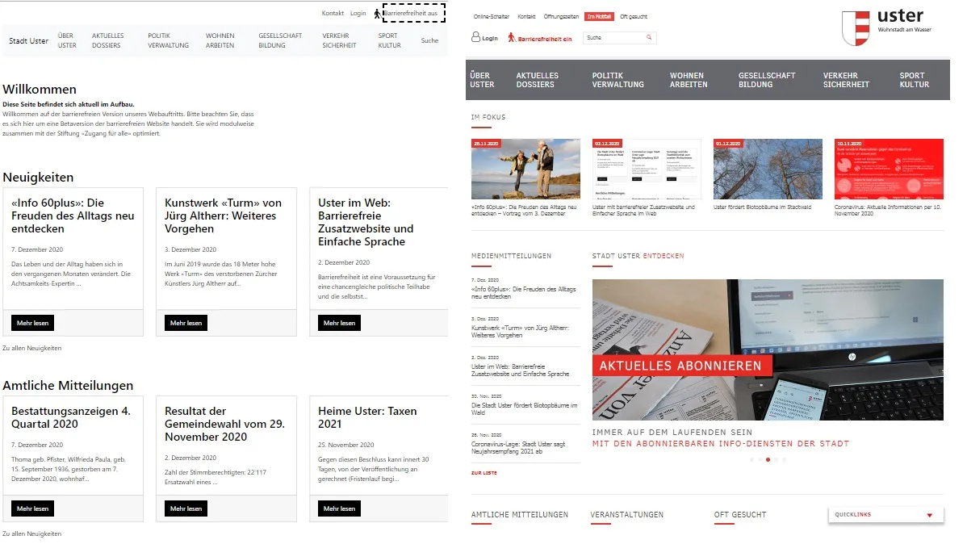Open Im Fokus thumbnail of elderly couple

(525, 169)
